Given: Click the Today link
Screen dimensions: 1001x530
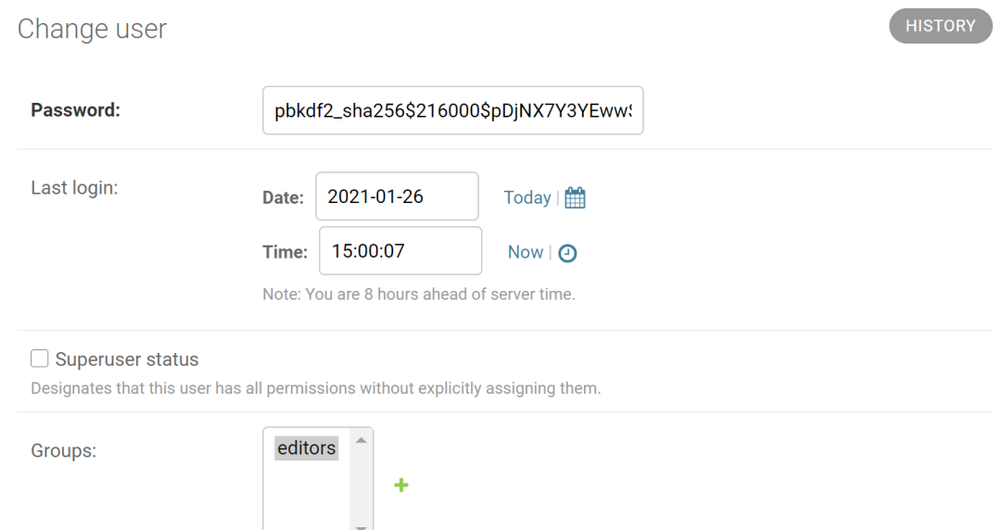Looking at the screenshot, I should pyautogui.click(x=526, y=198).
